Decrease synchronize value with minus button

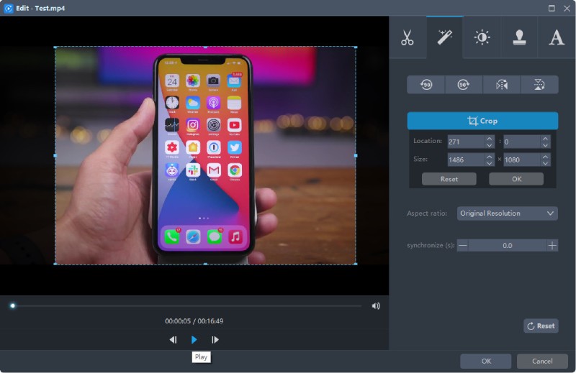(x=463, y=245)
